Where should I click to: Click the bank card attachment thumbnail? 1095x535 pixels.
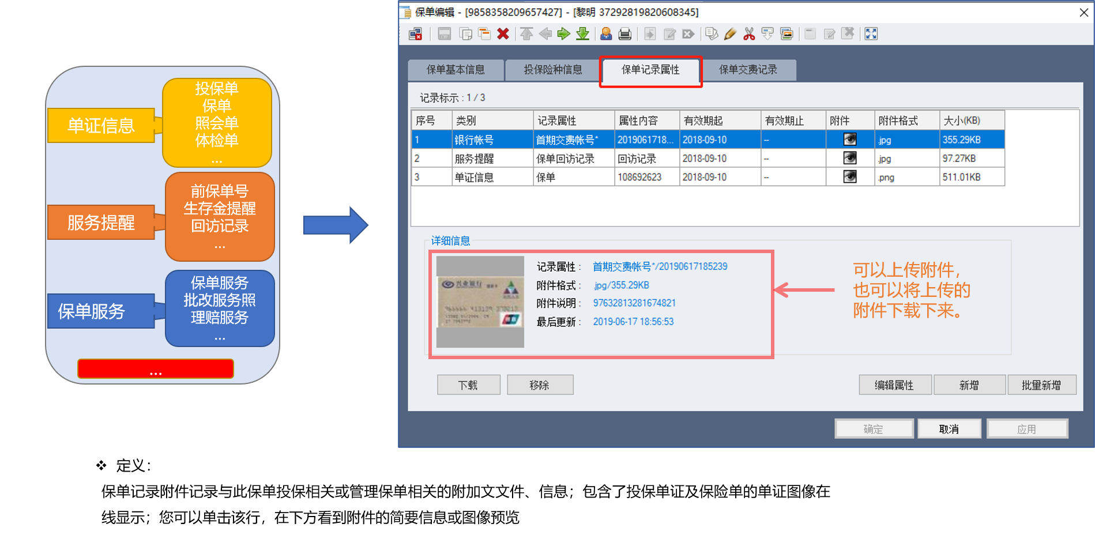480,302
